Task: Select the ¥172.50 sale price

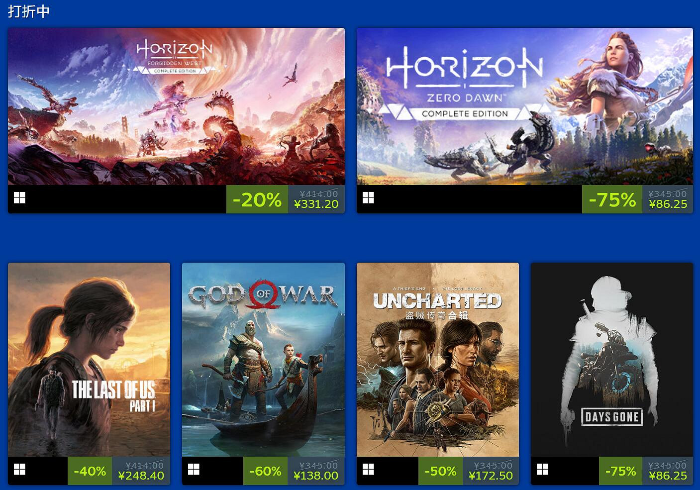Action: 491,476
